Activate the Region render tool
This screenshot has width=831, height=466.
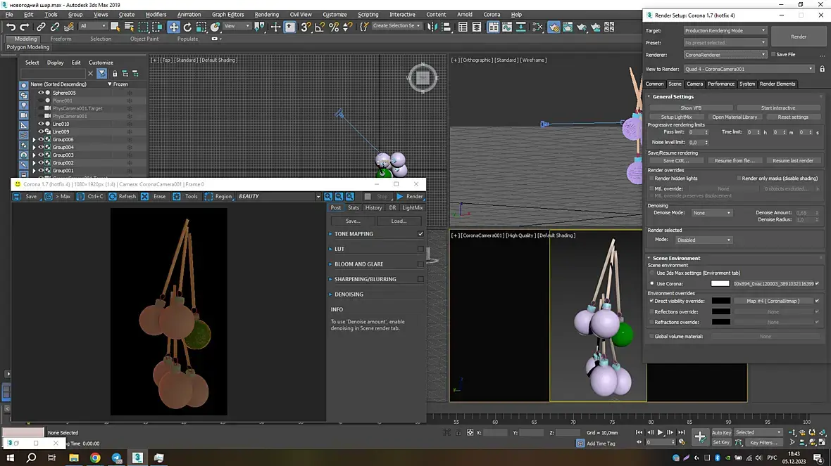[x=218, y=197]
